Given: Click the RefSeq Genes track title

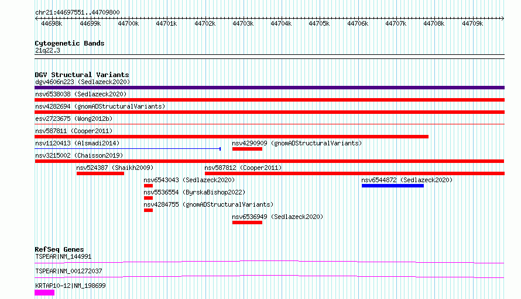Looking at the screenshot, I should pos(59,249).
